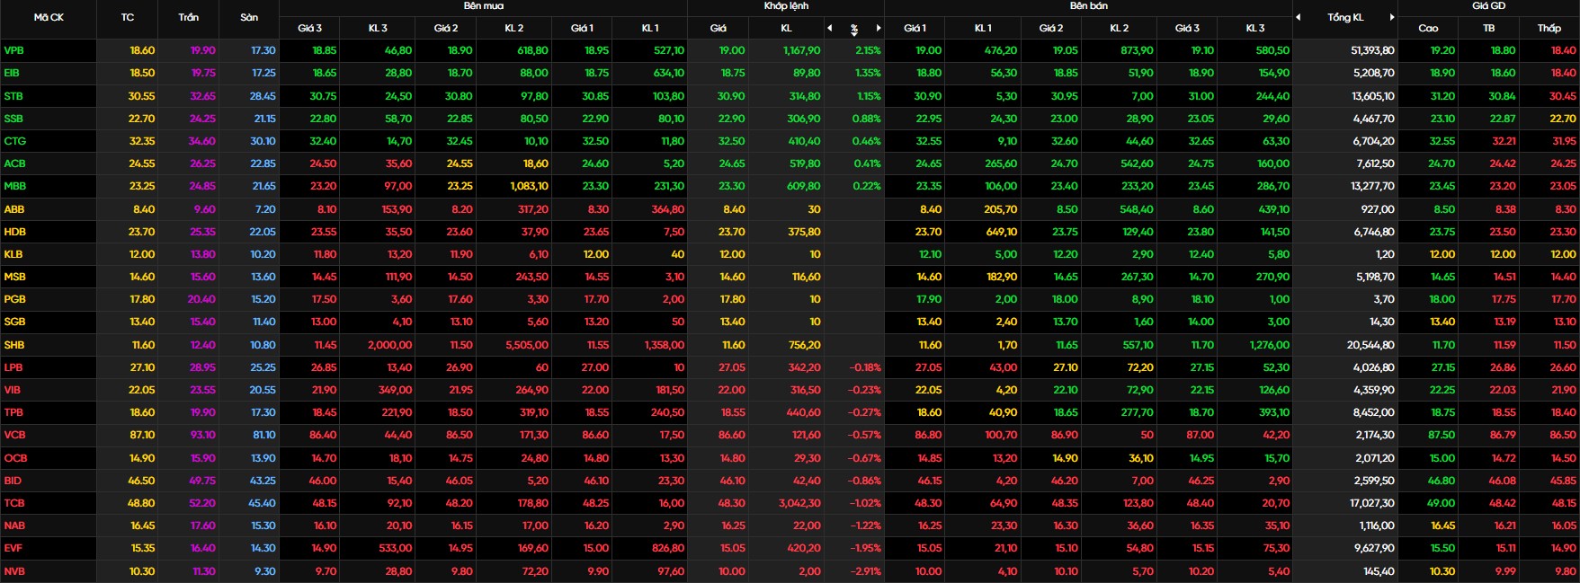Image resolution: width=1580 pixels, height=583 pixels.
Task: Click the 2.15% change value for VPB
Action: coord(868,50)
